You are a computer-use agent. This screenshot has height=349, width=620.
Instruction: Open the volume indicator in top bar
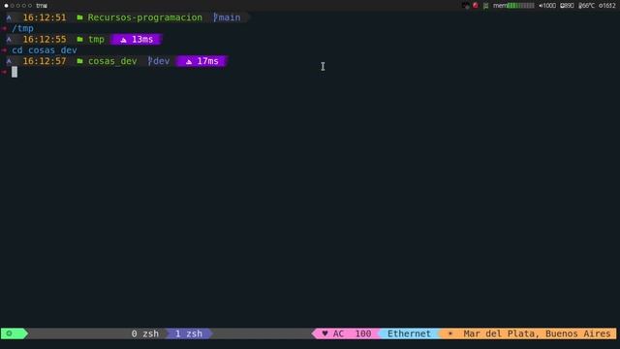click(x=547, y=6)
